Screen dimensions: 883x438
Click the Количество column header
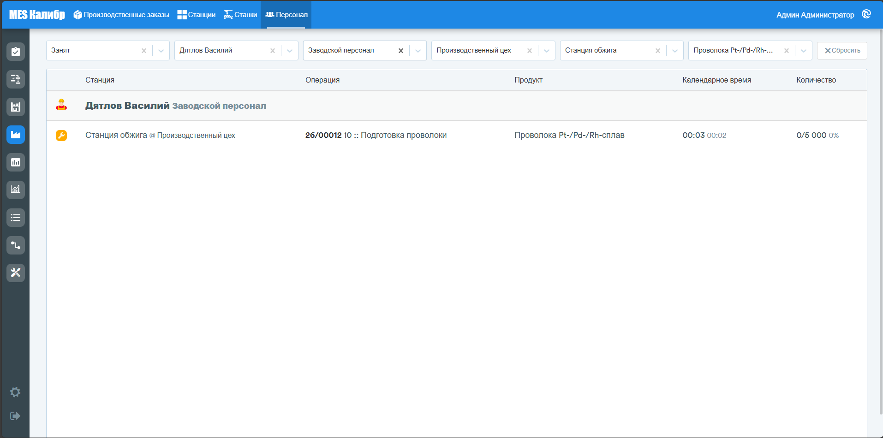tap(816, 80)
